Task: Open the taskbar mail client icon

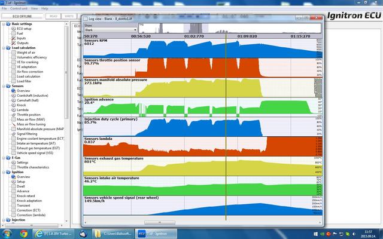Action: 83,234
